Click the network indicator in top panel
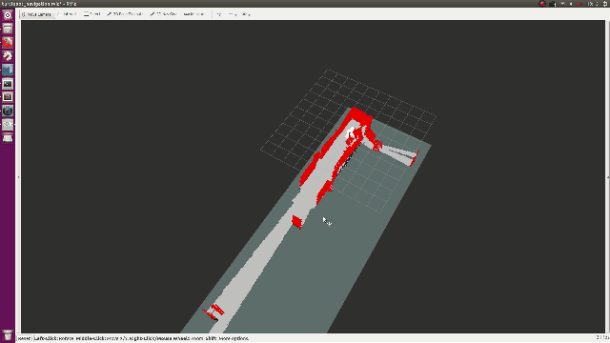The width and height of the screenshot is (610, 343). (562, 4)
